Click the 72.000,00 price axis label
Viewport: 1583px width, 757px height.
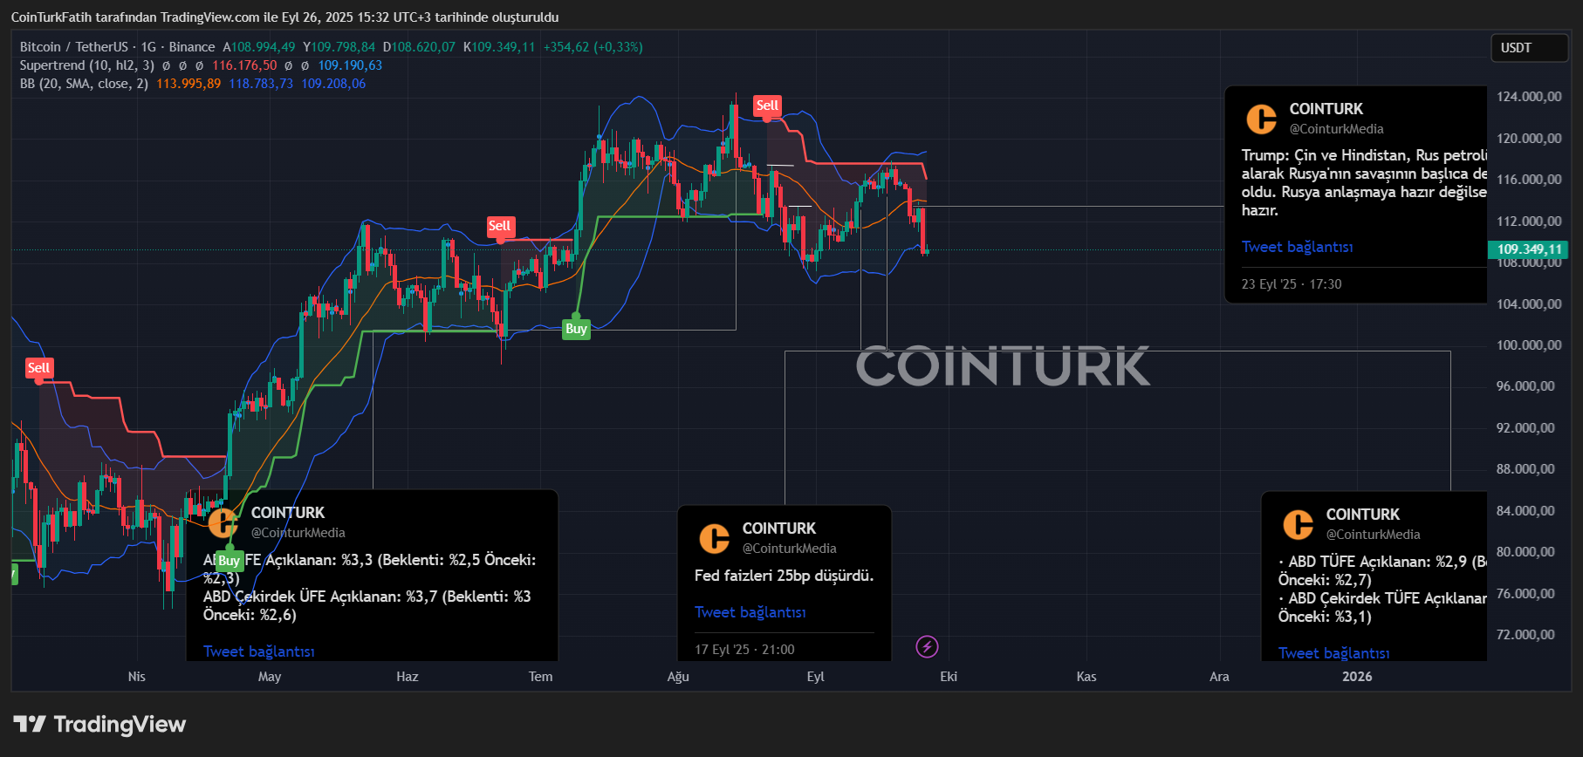point(1525,635)
